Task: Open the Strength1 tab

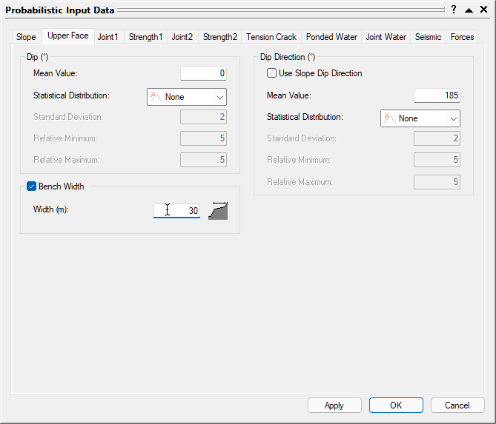Action: (145, 37)
